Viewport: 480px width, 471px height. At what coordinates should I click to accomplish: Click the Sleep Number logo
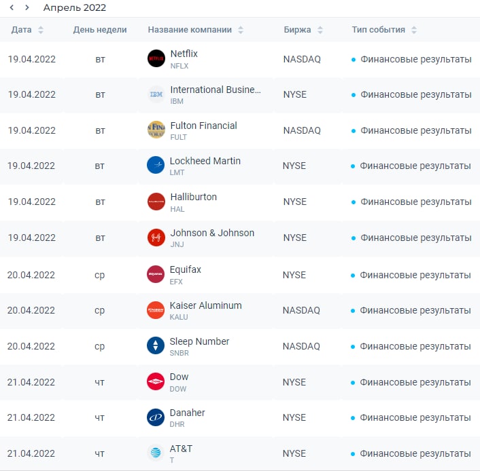pos(156,345)
